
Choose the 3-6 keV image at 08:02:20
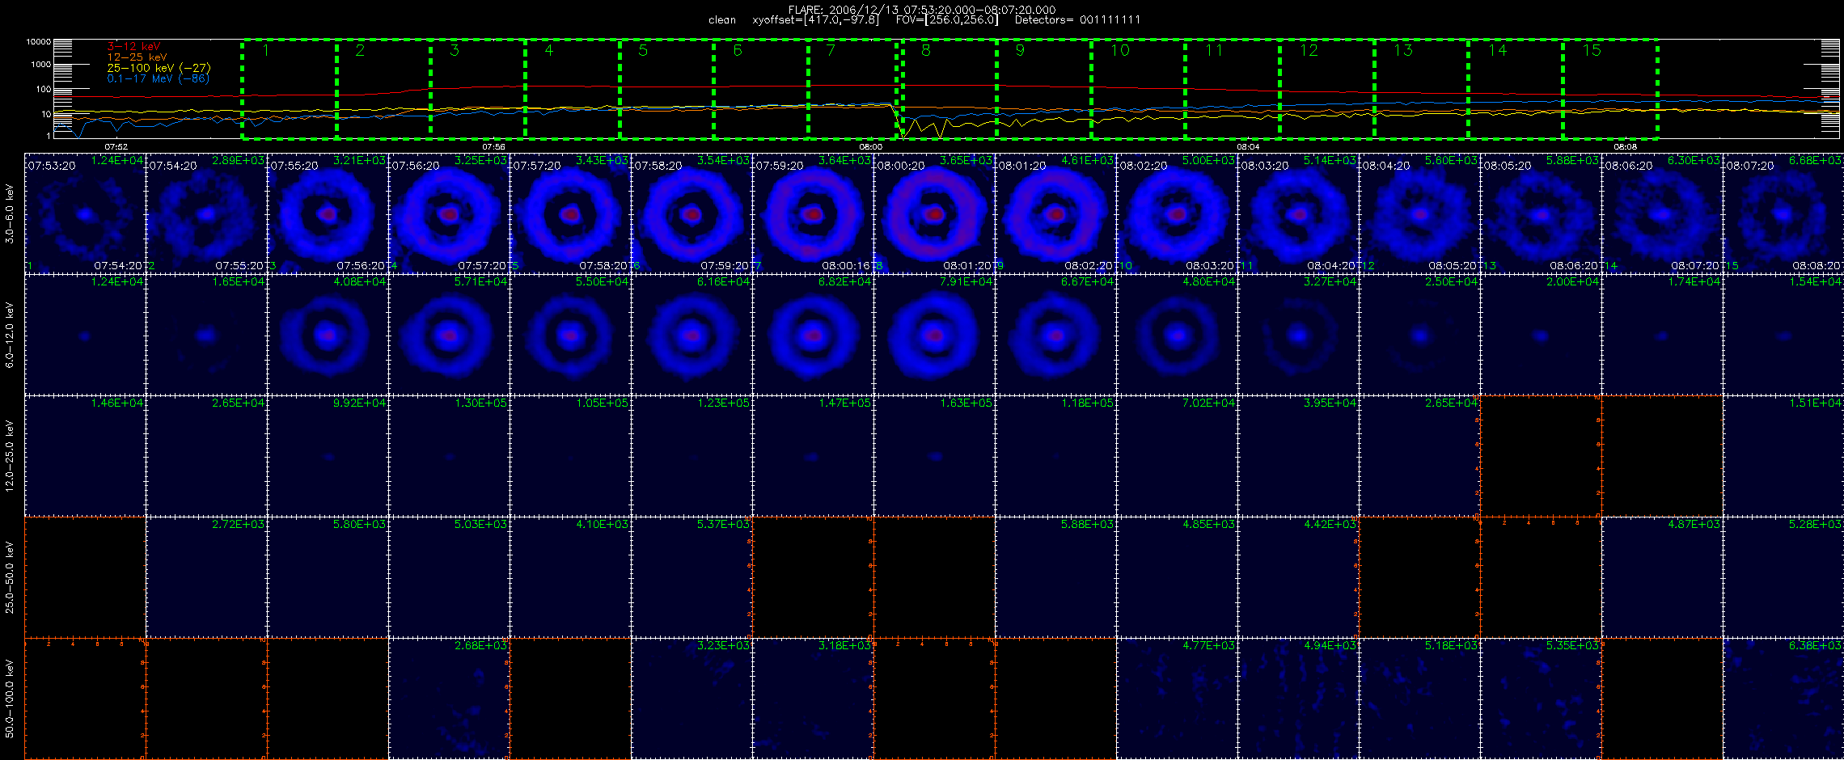1177,213
